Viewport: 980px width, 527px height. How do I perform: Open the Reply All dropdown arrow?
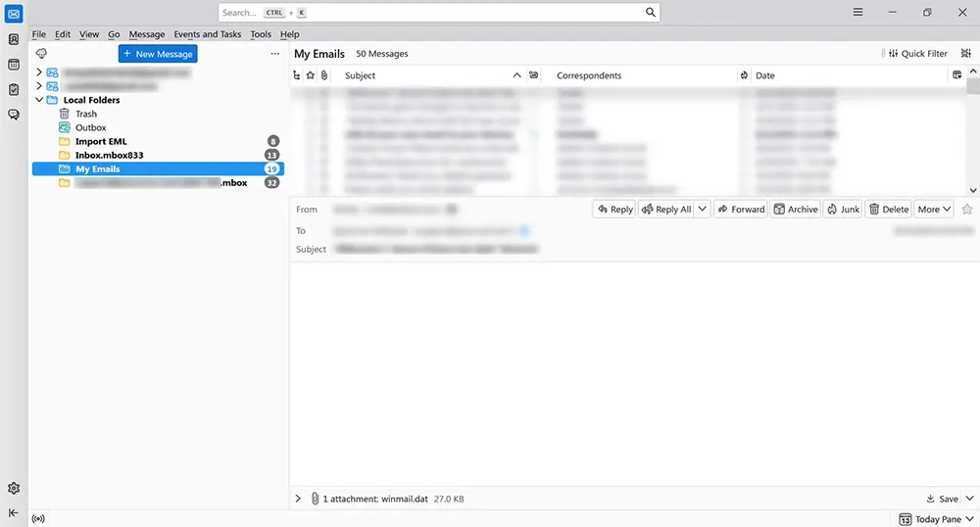point(703,210)
